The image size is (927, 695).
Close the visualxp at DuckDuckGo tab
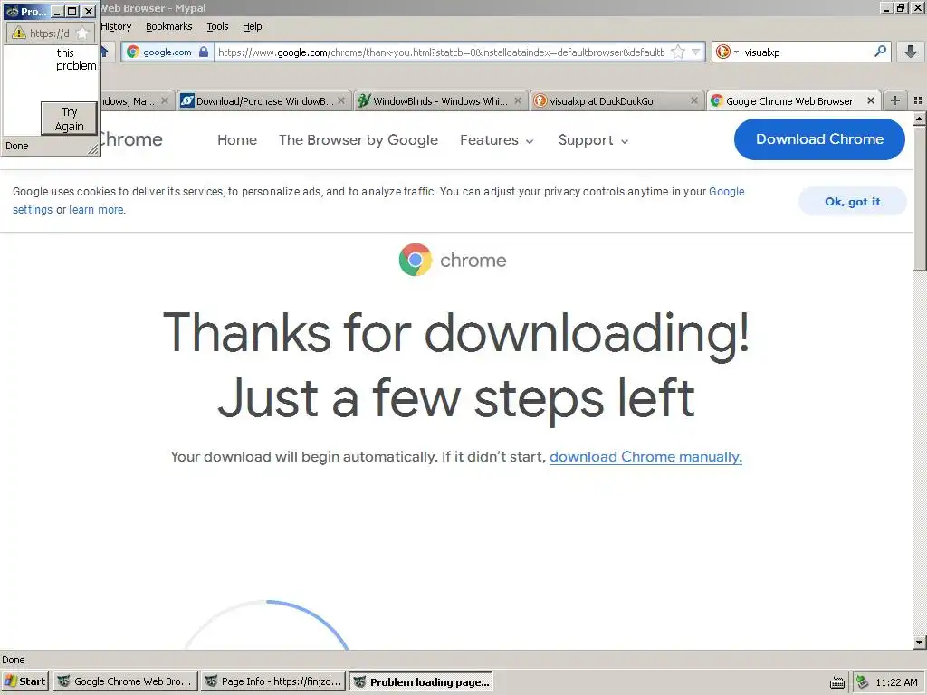(x=694, y=101)
